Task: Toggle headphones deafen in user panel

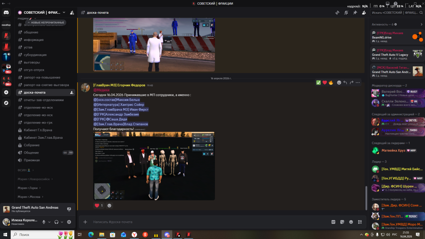Action: click(x=57, y=222)
